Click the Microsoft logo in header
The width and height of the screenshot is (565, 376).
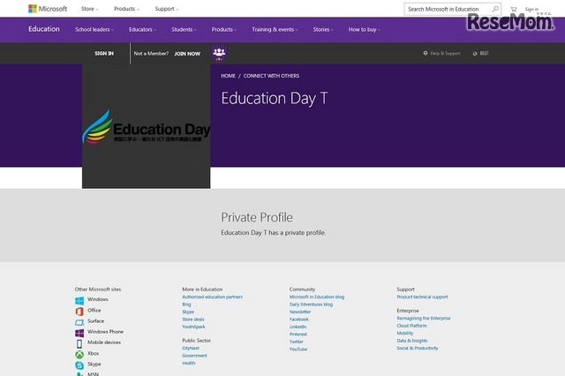pos(47,9)
